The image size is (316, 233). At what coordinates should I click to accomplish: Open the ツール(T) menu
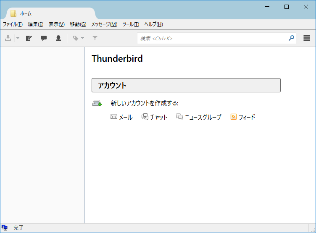131,24
